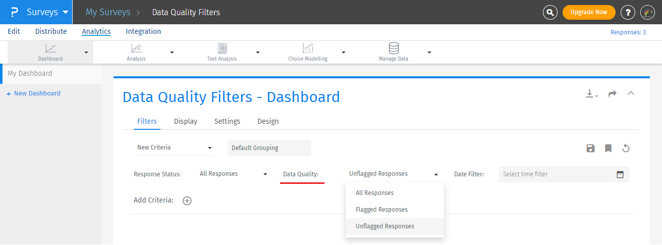
Task: Collapse the dashboard panel with chevron
Action: pyautogui.click(x=631, y=93)
